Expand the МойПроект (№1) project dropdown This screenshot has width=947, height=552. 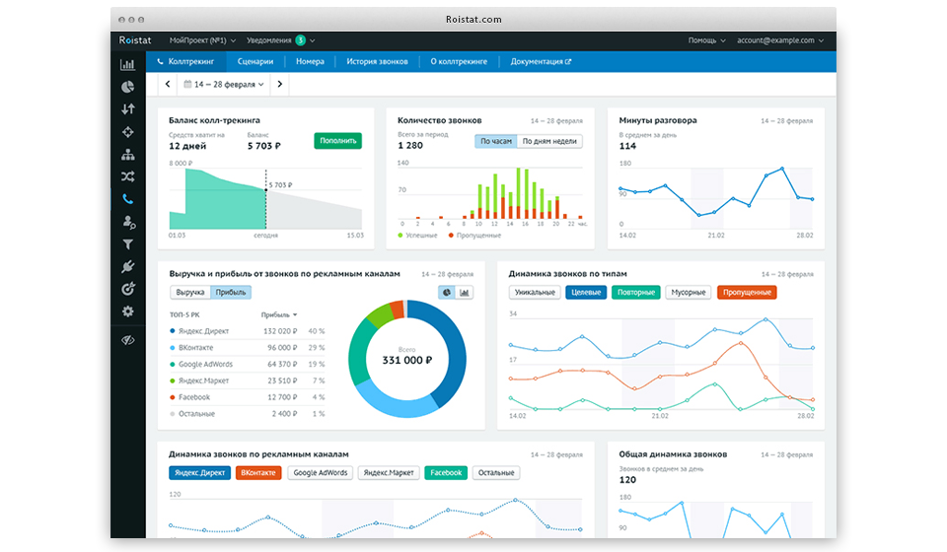(201, 40)
